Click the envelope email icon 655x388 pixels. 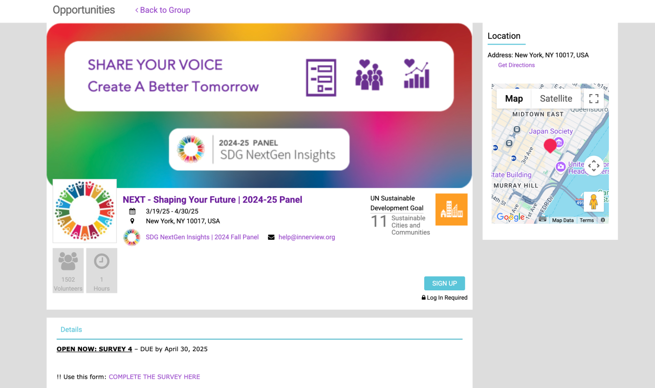click(x=271, y=237)
